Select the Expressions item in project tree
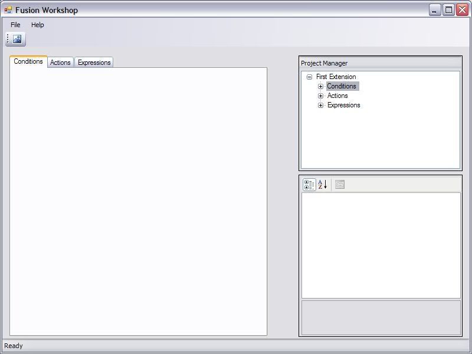Image resolution: width=472 pixels, height=354 pixels. click(343, 105)
